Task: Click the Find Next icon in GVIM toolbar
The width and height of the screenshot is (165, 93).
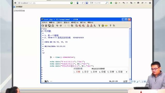Action: click(x=80, y=26)
